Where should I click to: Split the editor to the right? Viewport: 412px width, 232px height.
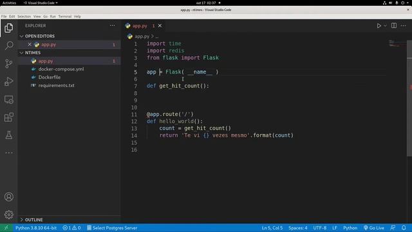[x=394, y=26]
